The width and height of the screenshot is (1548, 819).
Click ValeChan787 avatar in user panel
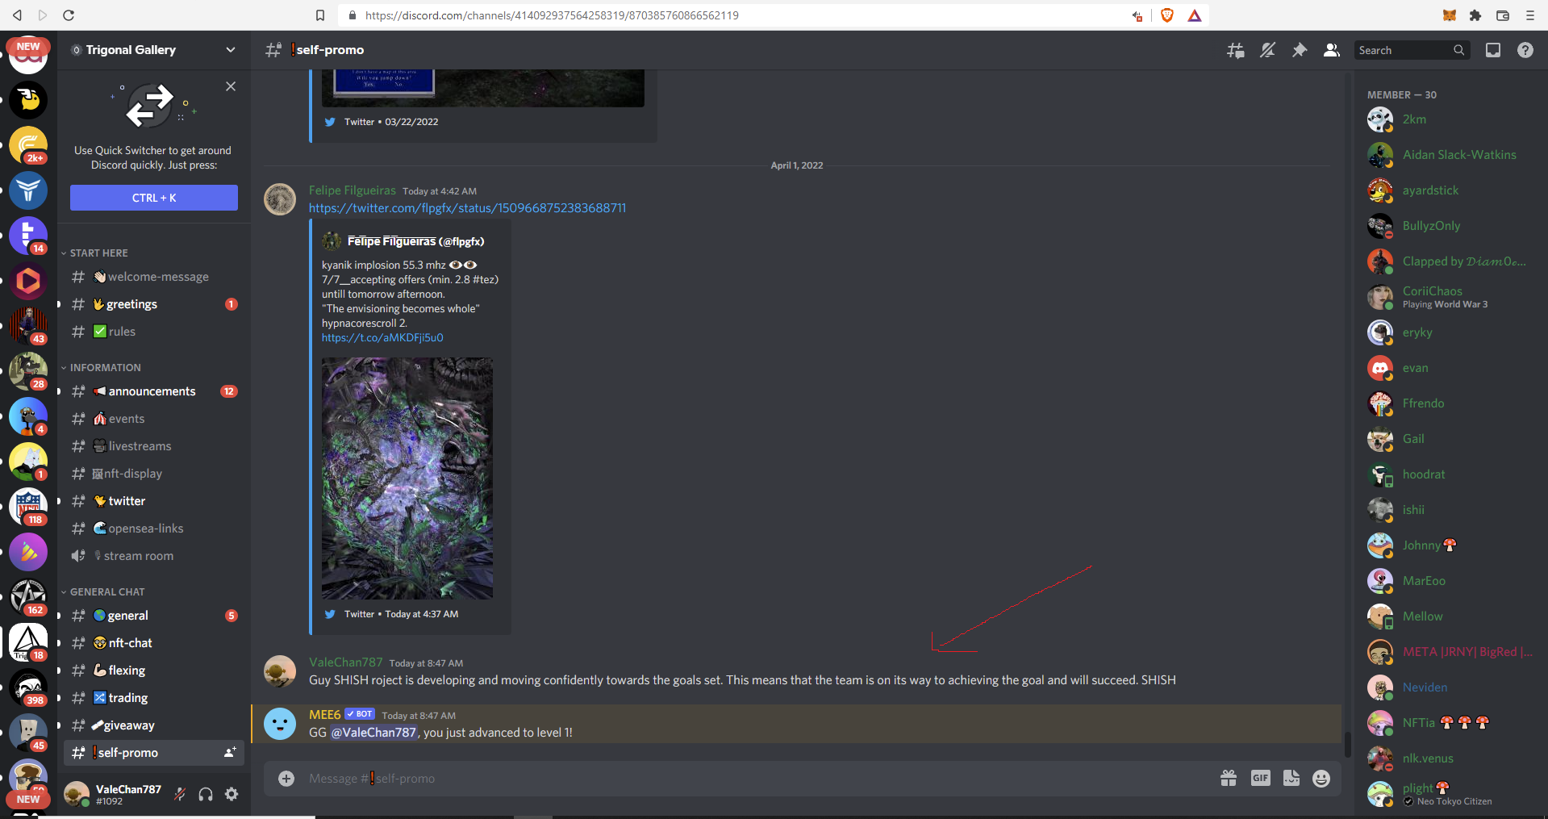(x=77, y=794)
